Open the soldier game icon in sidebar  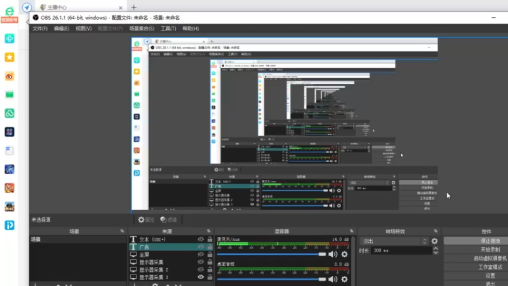(x=10, y=207)
